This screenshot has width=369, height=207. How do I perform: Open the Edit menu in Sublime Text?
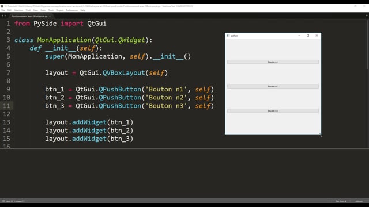9,10
